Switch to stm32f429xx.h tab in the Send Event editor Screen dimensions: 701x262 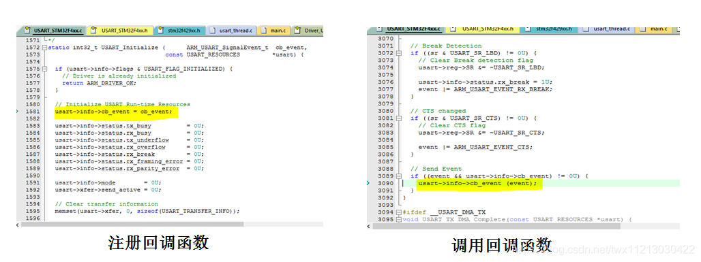tap(550, 29)
